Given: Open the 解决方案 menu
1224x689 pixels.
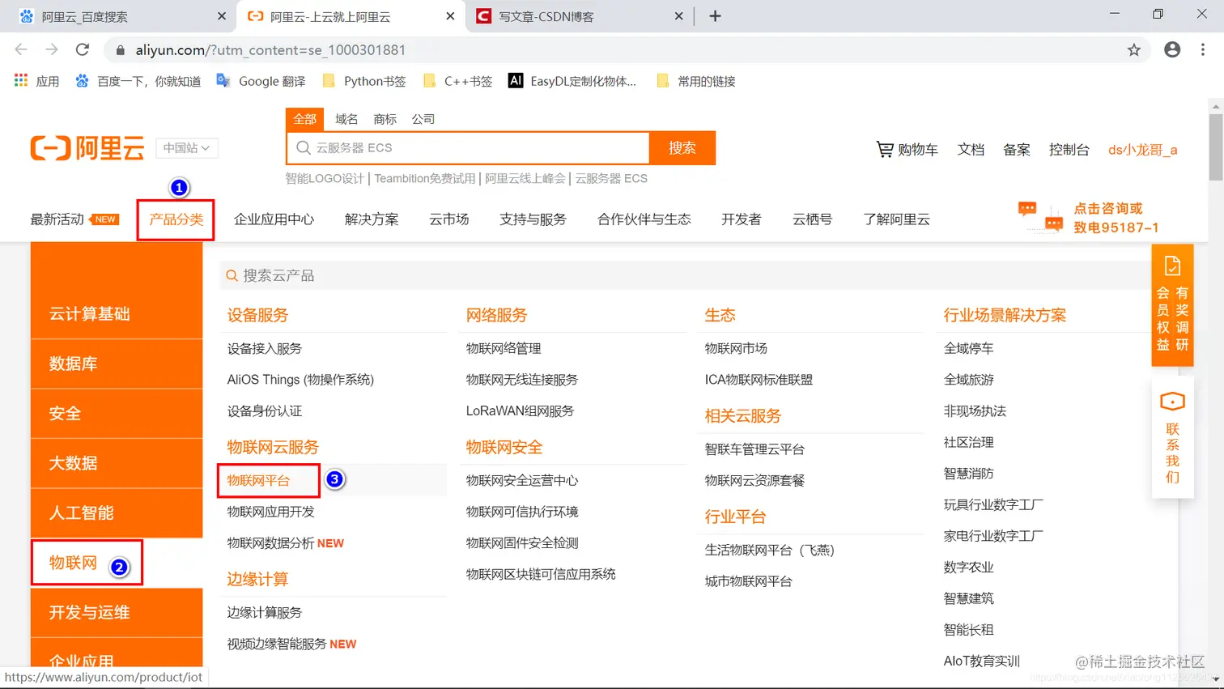Looking at the screenshot, I should pos(372,219).
